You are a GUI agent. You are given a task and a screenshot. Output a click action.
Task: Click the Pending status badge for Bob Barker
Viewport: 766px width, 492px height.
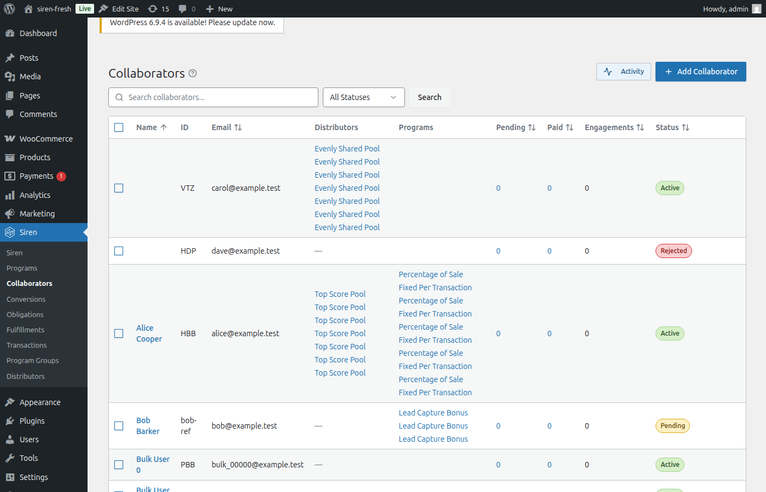672,426
